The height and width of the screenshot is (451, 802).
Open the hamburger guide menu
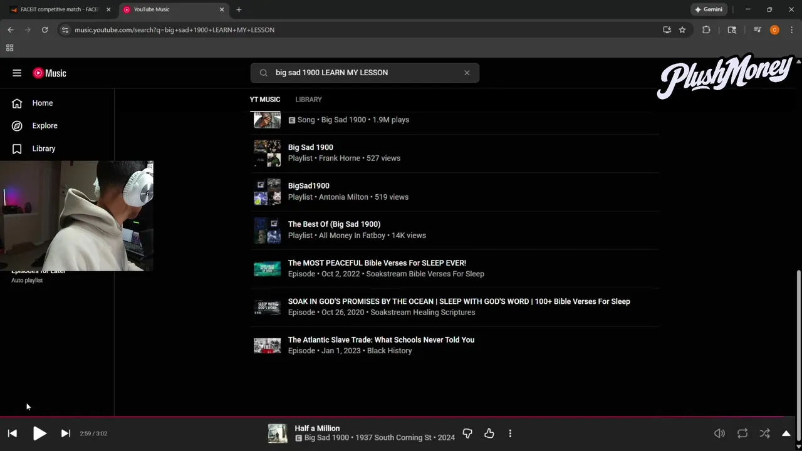pos(17,73)
